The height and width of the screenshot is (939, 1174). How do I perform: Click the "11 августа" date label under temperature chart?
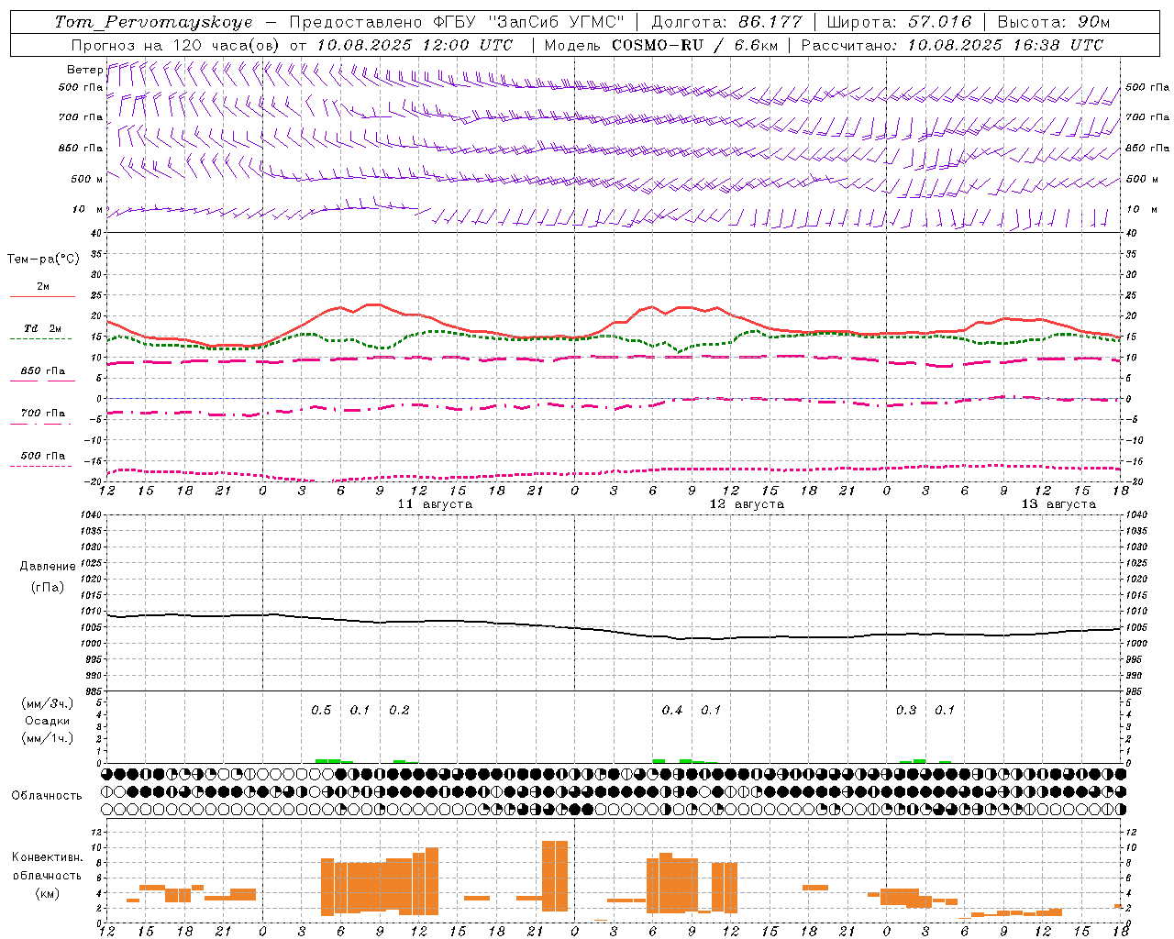[x=435, y=504]
